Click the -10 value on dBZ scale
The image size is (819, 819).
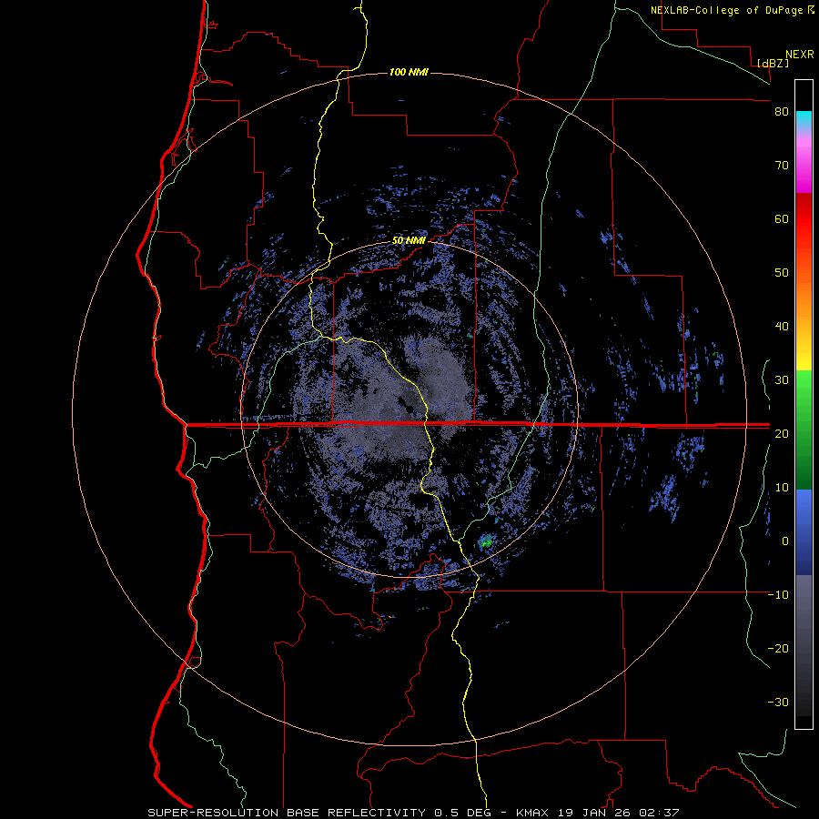point(778,595)
